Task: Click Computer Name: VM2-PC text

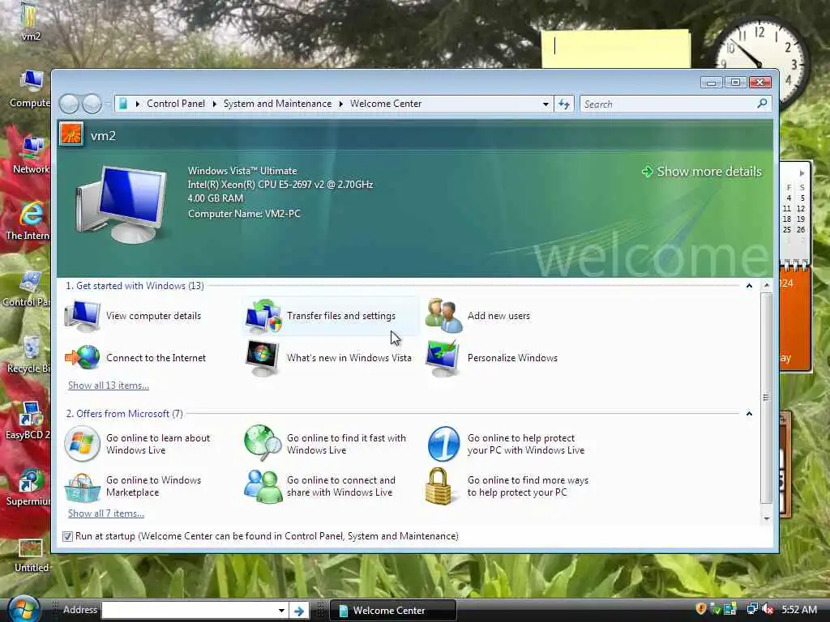Action: point(244,214)
